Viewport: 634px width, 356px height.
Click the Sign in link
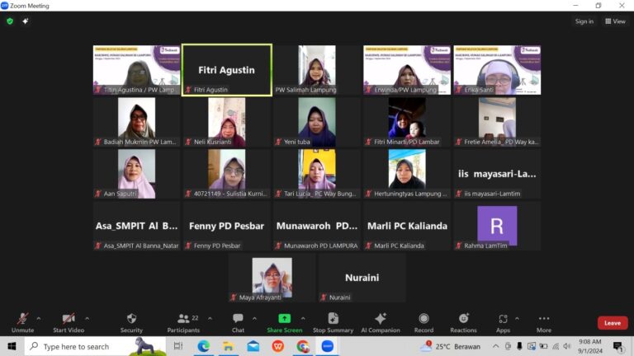pos(584,21)
